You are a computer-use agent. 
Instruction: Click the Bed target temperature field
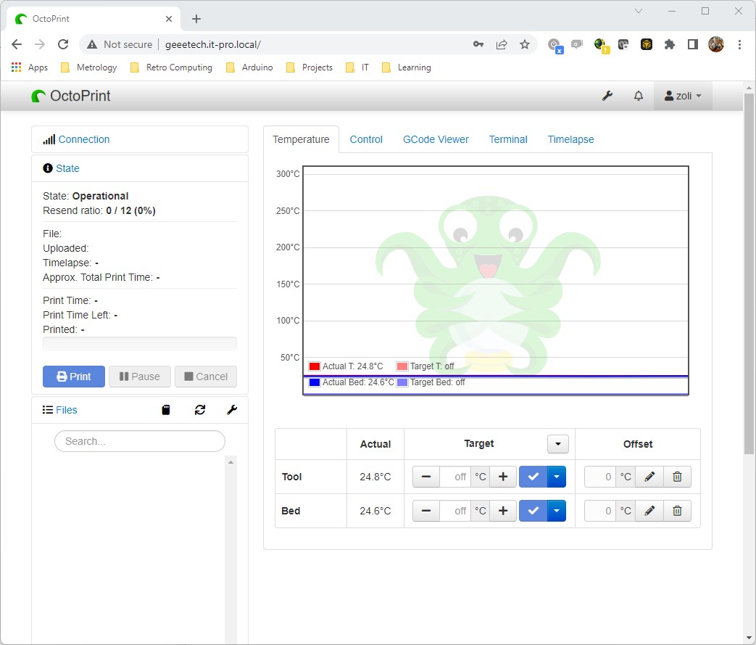455,511
